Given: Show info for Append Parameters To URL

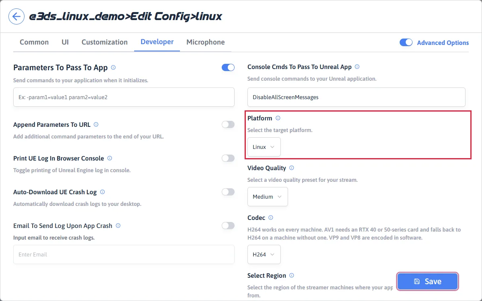Looking at the screenshot, I should pos(96,124).
